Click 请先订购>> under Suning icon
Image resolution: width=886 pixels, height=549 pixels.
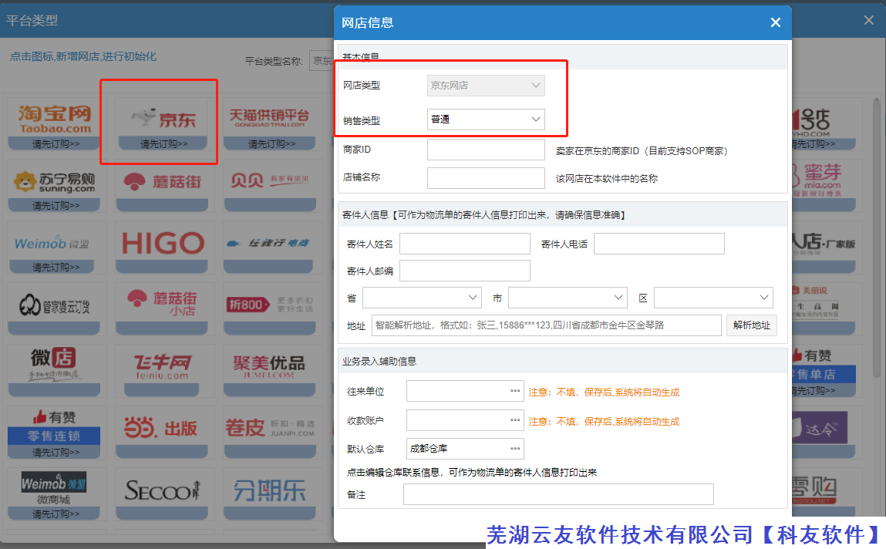click(56, 206)
